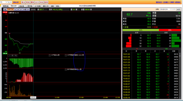The height and width of the screenshot is (101, 183).
Task: Click the tick list scrollbar thumb
Action: pos(180,56)
